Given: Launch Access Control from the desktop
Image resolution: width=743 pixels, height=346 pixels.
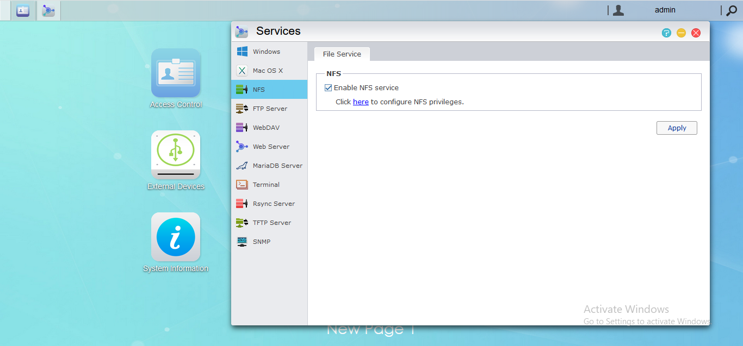Looking at the screenshot, I should 175,73.
